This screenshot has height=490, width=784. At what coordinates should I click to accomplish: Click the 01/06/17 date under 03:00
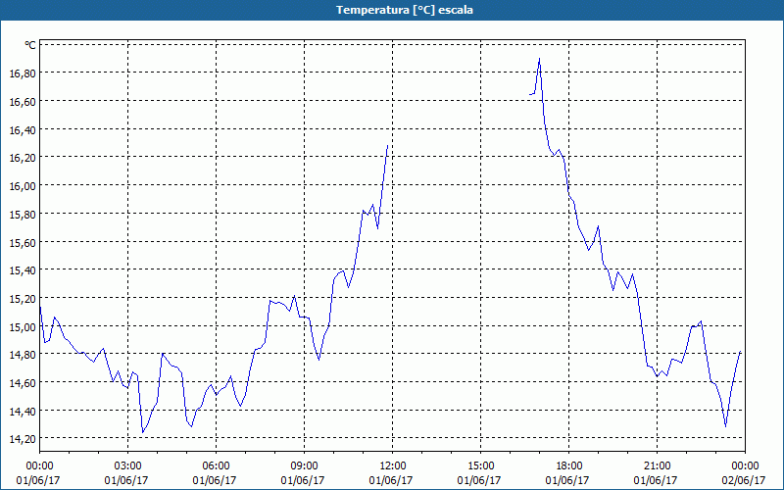[126, 480]
